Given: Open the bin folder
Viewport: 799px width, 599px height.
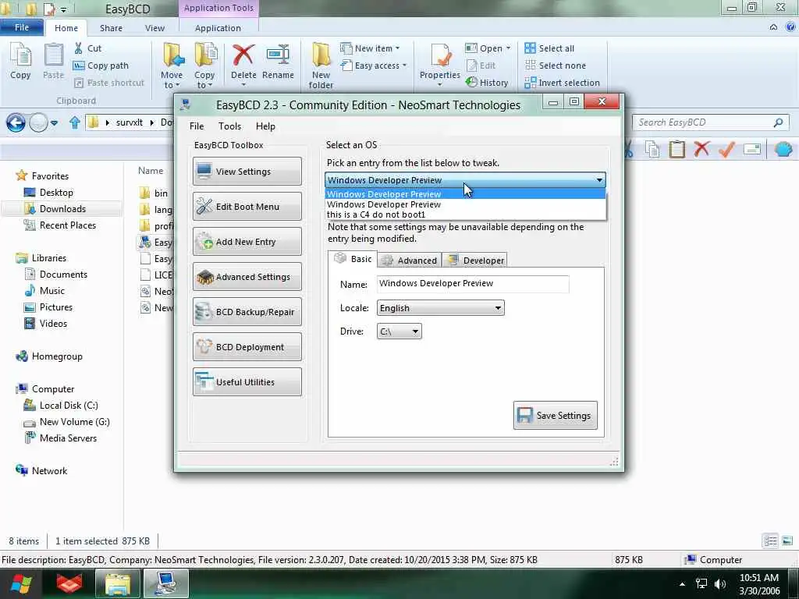Looking at the screenshot, I should click(x=154, y=193).
